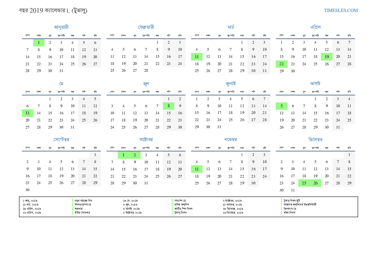Select the highlighted January 1 holiday
This screenshot has height=267, width=377.
[39, 43]
